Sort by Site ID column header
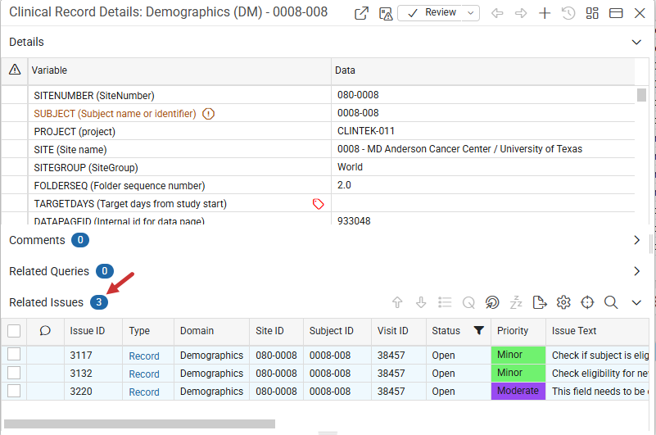This screenshot has width=656, height=435. [x=269, y=331]
